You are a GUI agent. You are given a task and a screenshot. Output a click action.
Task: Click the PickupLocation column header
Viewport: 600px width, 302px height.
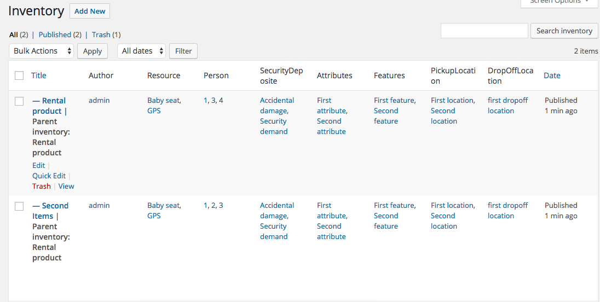click(x=453, y=75)
